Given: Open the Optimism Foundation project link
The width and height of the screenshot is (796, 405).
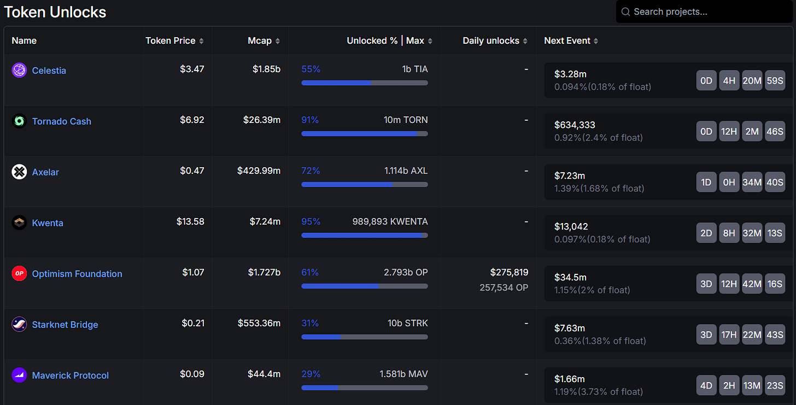Looking at the screenshot, I should coord(77,274).
